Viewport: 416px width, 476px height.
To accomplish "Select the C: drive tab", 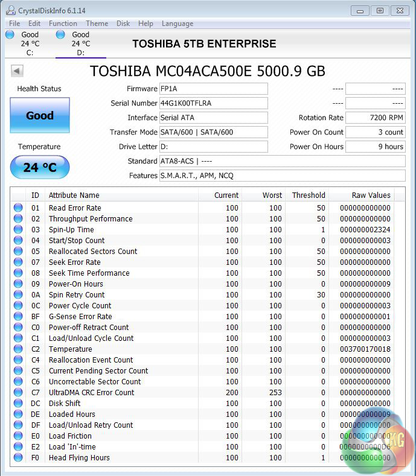I will tap(30, 43).
